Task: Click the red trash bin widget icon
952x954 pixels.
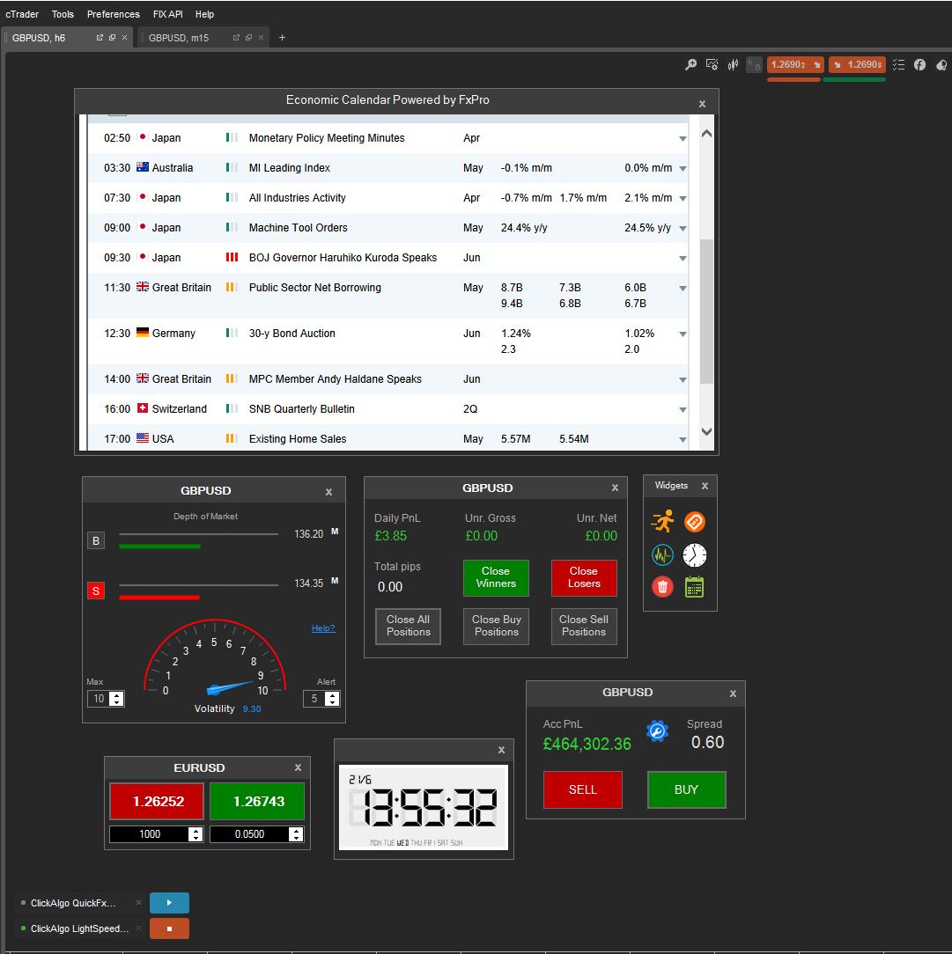Action: click(662, 587)
